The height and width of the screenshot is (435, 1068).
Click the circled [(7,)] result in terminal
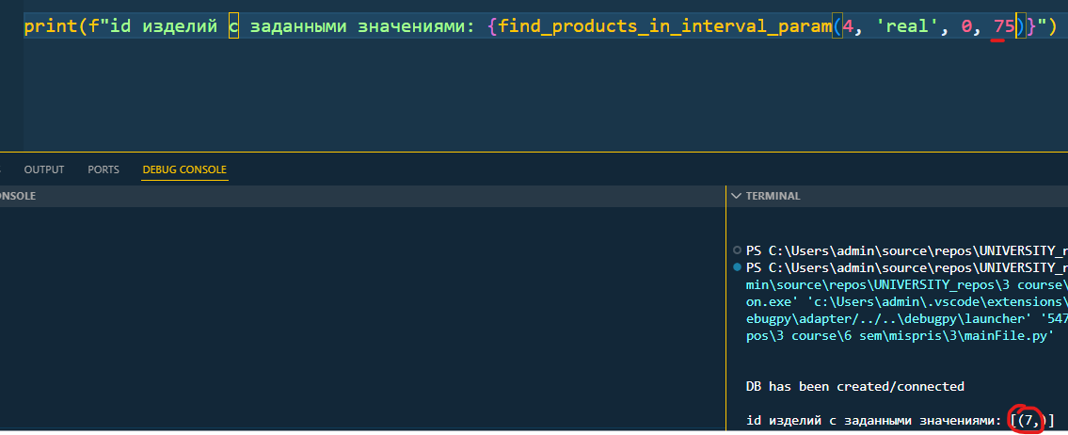click(x=1032, y=421)
